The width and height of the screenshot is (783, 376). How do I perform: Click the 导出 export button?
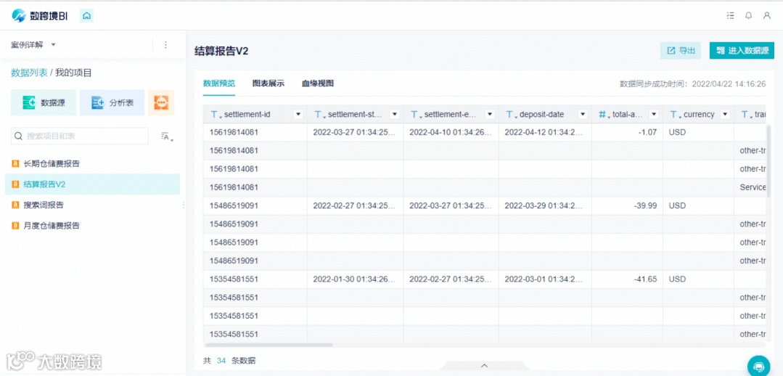(681, 50)
